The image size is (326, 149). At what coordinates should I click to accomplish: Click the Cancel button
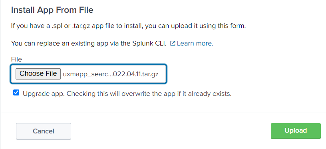(44, 131)
